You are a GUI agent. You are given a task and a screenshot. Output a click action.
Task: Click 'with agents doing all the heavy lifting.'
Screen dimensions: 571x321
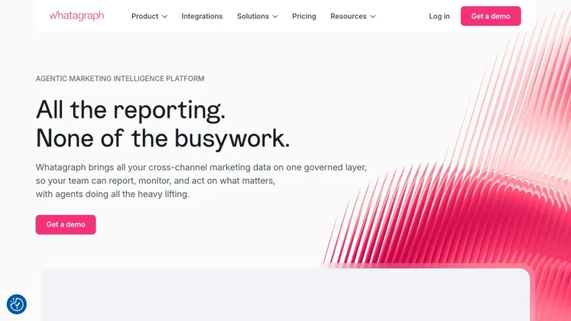113,194
